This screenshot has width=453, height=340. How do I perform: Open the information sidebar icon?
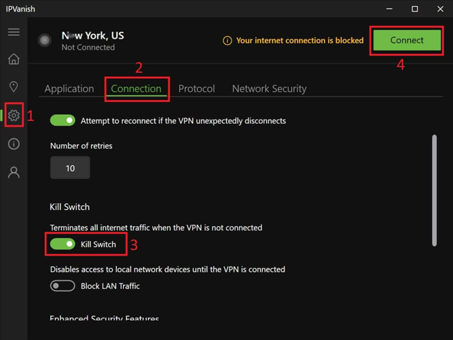click(x=14, y=144)
